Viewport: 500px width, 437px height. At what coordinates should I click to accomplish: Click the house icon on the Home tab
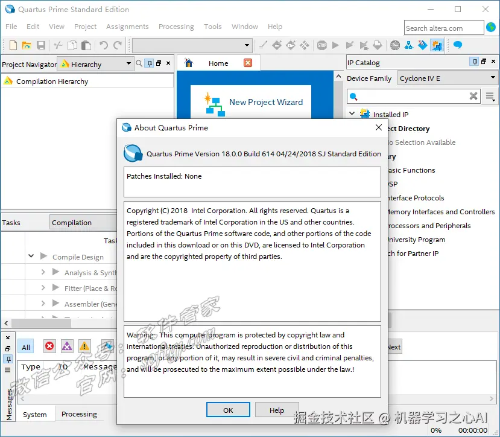coord(189,63)
